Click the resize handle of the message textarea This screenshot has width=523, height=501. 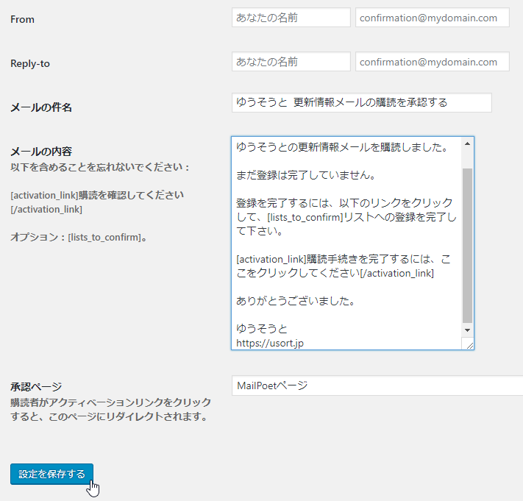[469, 344]
